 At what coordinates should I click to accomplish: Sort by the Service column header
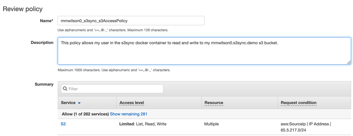(x=68, y=103)
